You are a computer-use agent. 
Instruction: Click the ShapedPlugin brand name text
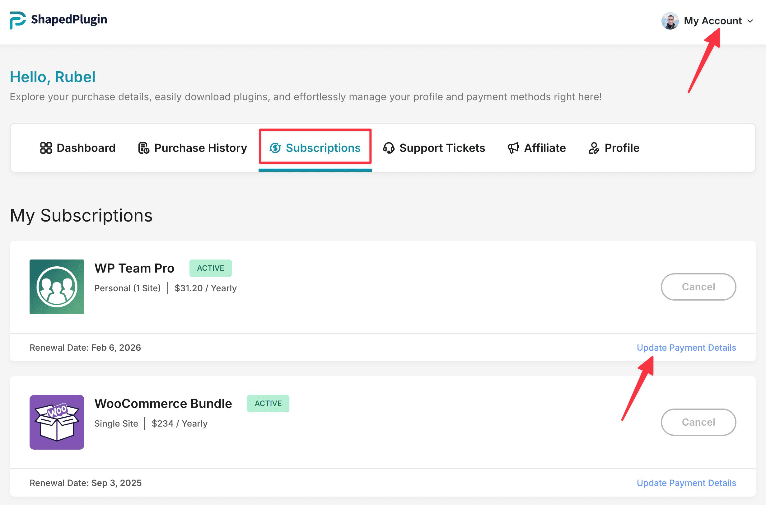click(69, 20)
